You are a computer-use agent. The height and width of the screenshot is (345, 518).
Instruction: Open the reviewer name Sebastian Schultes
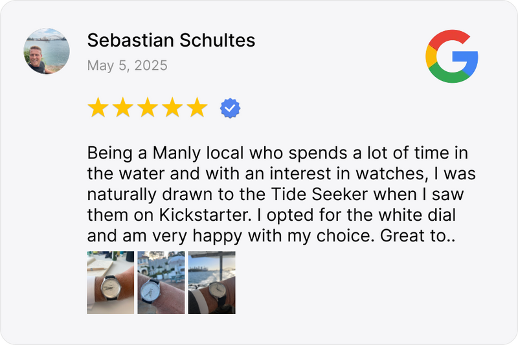pos(171,41)
